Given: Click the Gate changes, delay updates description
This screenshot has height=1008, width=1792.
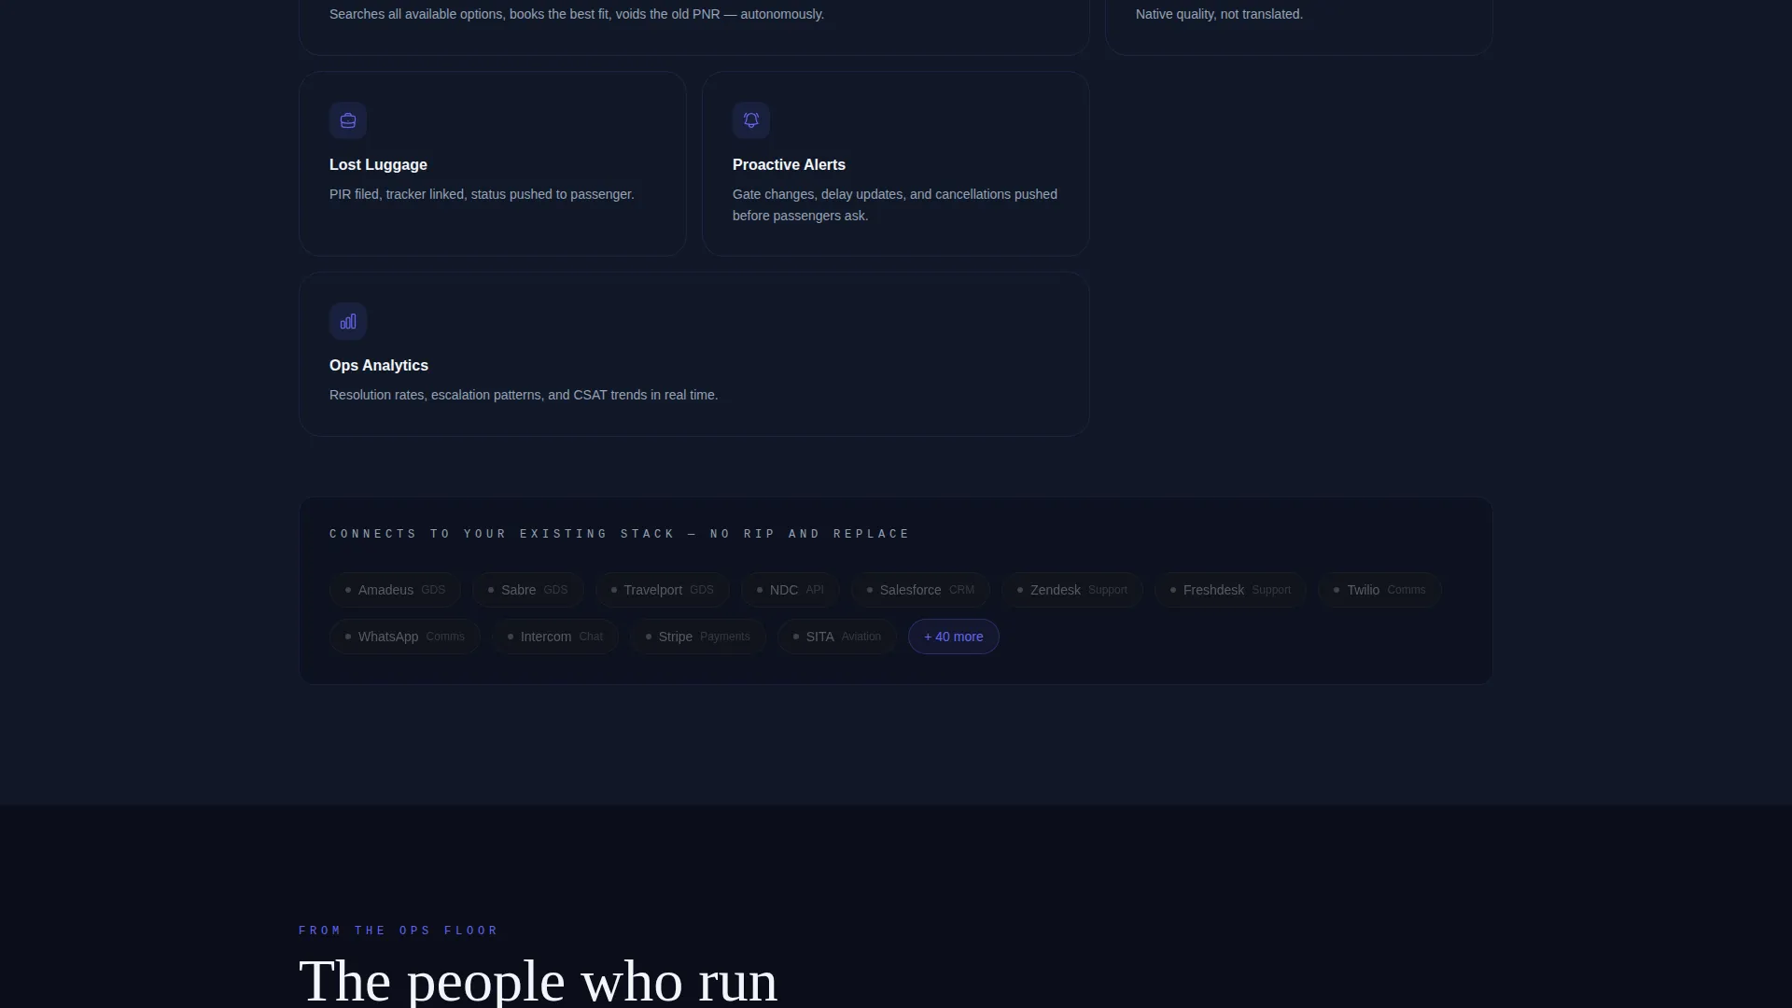Looking at the screenshot, I should (895, 205).
